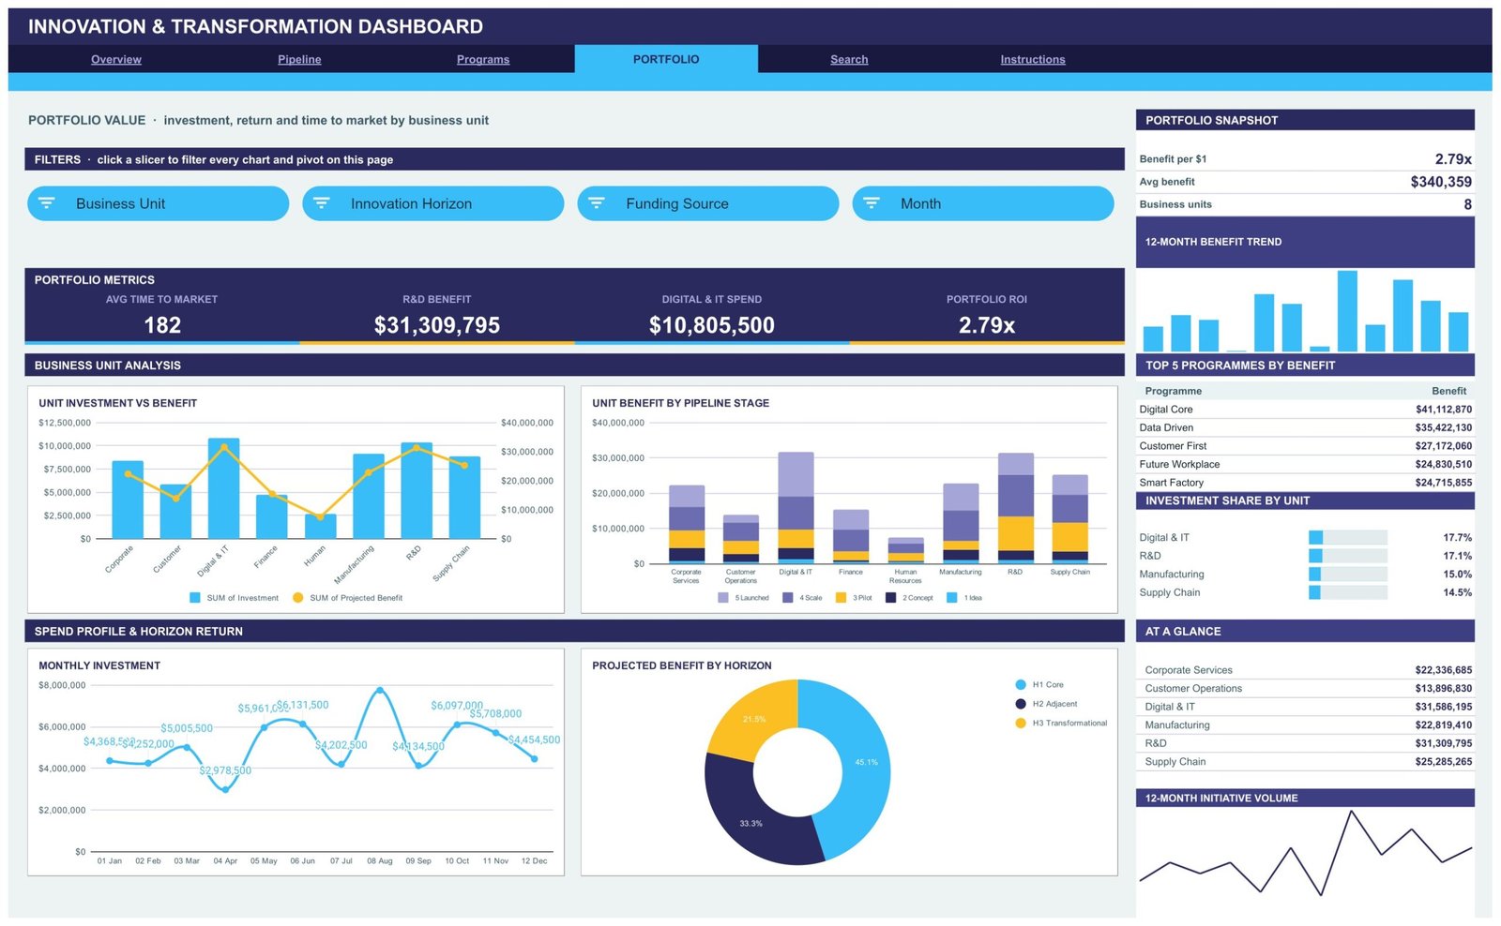Open the Business Unit slicer
This screenshot has height=926, width=1501.
pyautogui.click(x=159, y=203)
